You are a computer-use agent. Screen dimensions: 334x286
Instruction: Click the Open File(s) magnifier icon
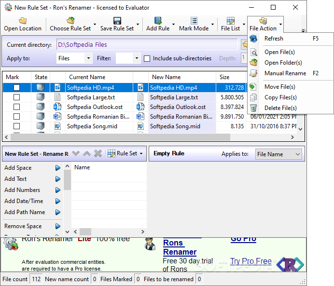tap(253, 52)
